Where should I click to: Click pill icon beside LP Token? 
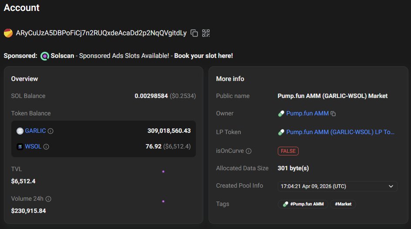(x=281, y=132)
